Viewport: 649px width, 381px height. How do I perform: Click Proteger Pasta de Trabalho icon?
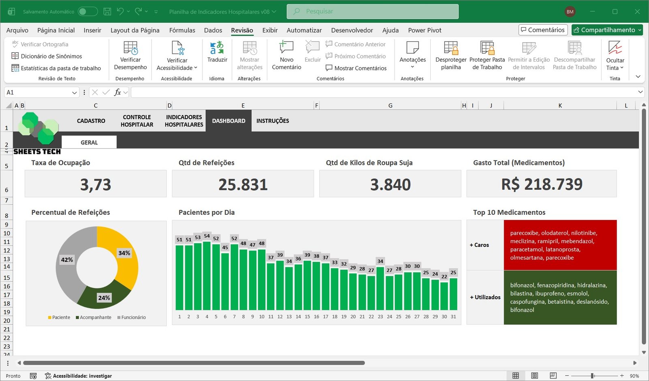pyautogui.click(x=487, y=48)
